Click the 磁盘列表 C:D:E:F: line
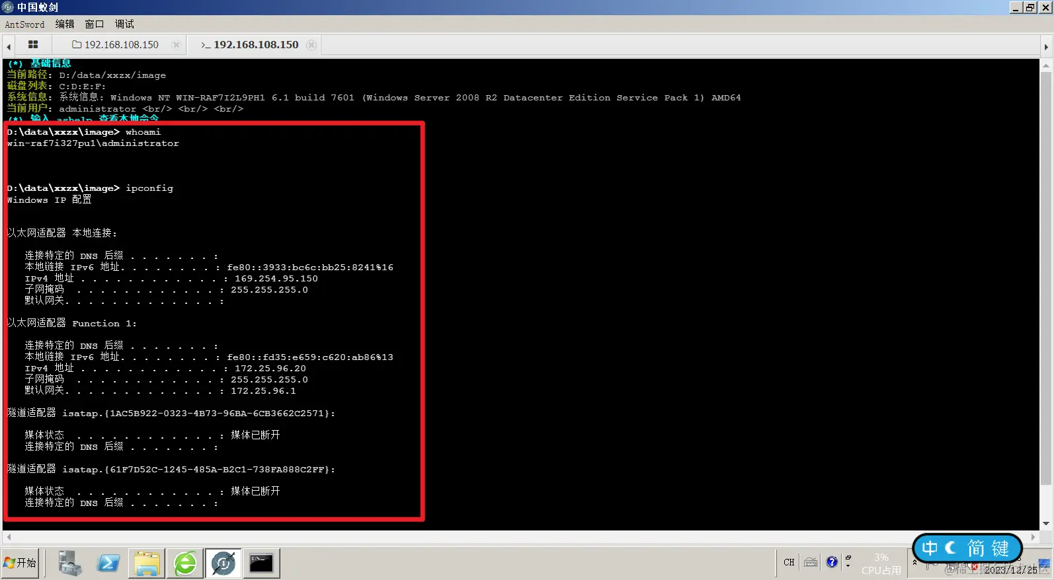The width and height of the screenshot is (1054, 580). (x=56, y=87)
